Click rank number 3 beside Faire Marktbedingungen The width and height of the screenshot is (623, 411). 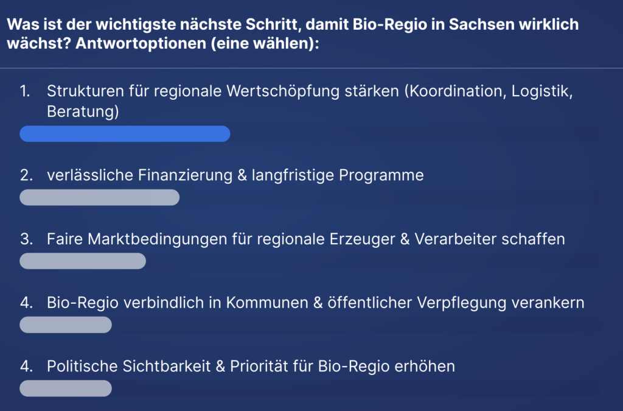[26, 239]
